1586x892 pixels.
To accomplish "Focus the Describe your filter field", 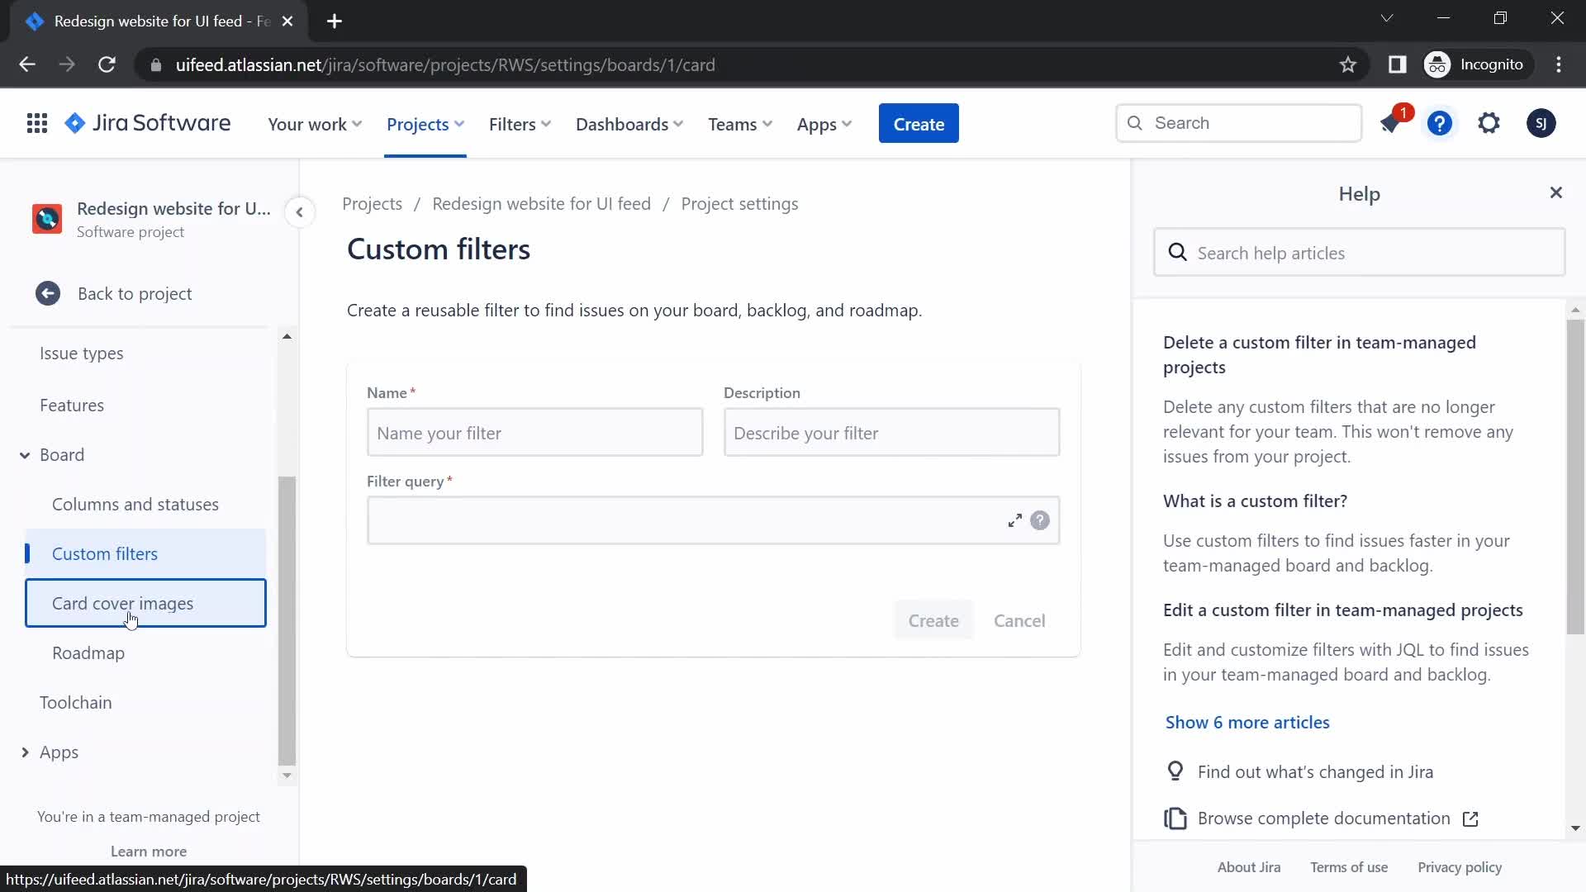I will pyautogui.click(x=892, y=433).
